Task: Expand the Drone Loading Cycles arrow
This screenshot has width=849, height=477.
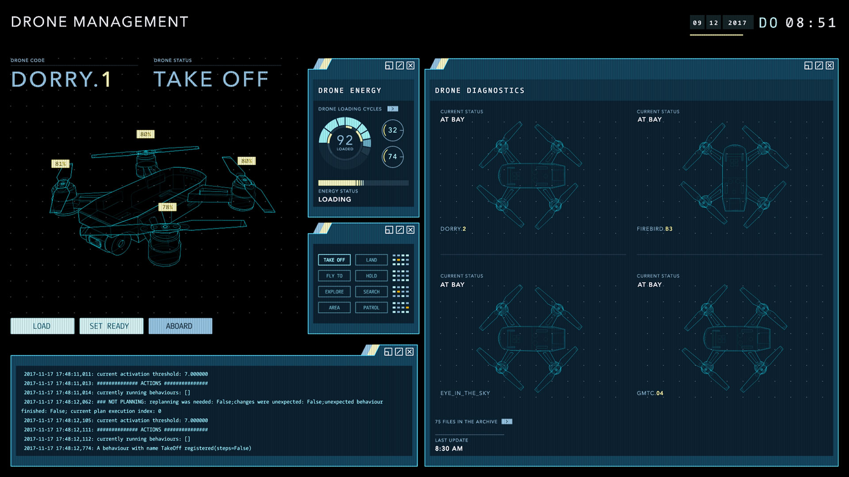Action: 393,109
